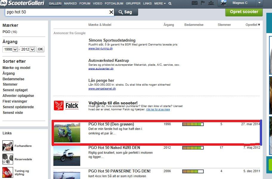Sort by Mærke og model
This screenshot has height=179, width=272.
[x=16, y=68]
